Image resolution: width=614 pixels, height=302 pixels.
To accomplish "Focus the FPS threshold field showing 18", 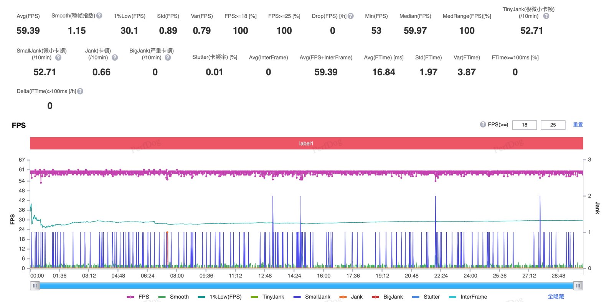I will tap(524, 125).
